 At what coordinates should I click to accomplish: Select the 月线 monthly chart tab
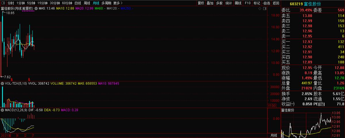tap(96, 3)
